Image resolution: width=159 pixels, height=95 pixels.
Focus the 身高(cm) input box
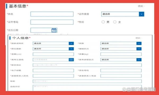[x=53, y=54]
